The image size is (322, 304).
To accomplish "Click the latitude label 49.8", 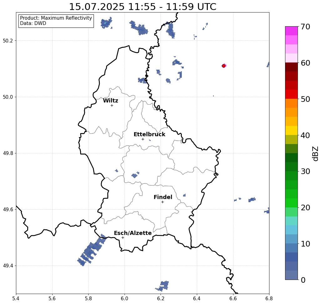I will [x=8, y=153].
